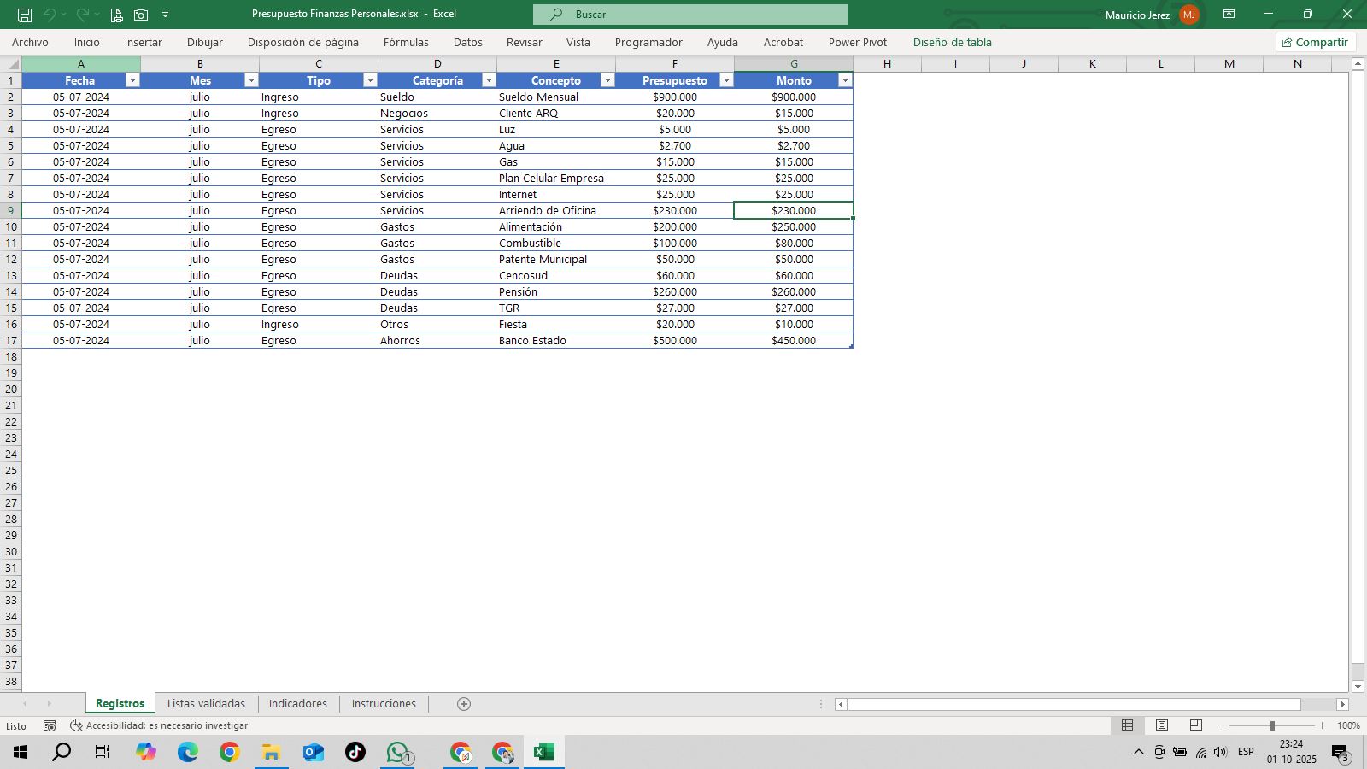Open the Customize Quick Access Toolbar dropdown
The width and height of the screenshot is (1367, 769).
pyautogui.click(x=165, y=15)
